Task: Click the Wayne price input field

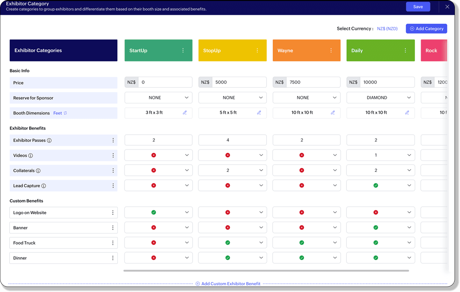Action: coord(313,82)
